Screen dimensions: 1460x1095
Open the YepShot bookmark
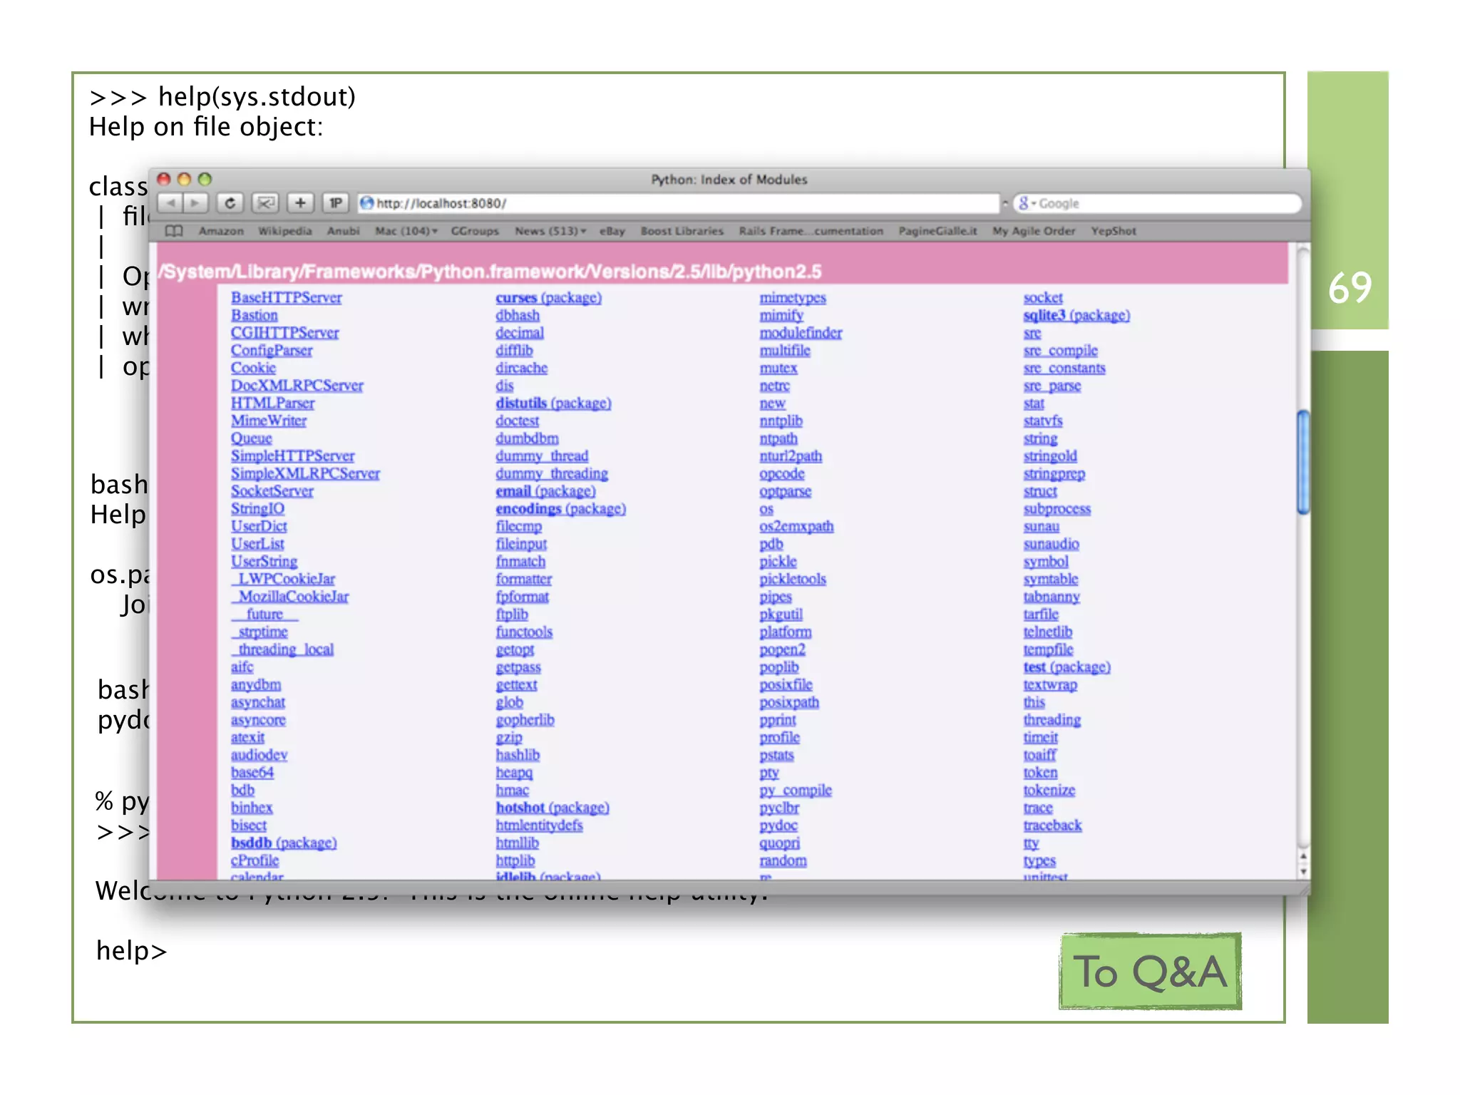(1113, 231)
